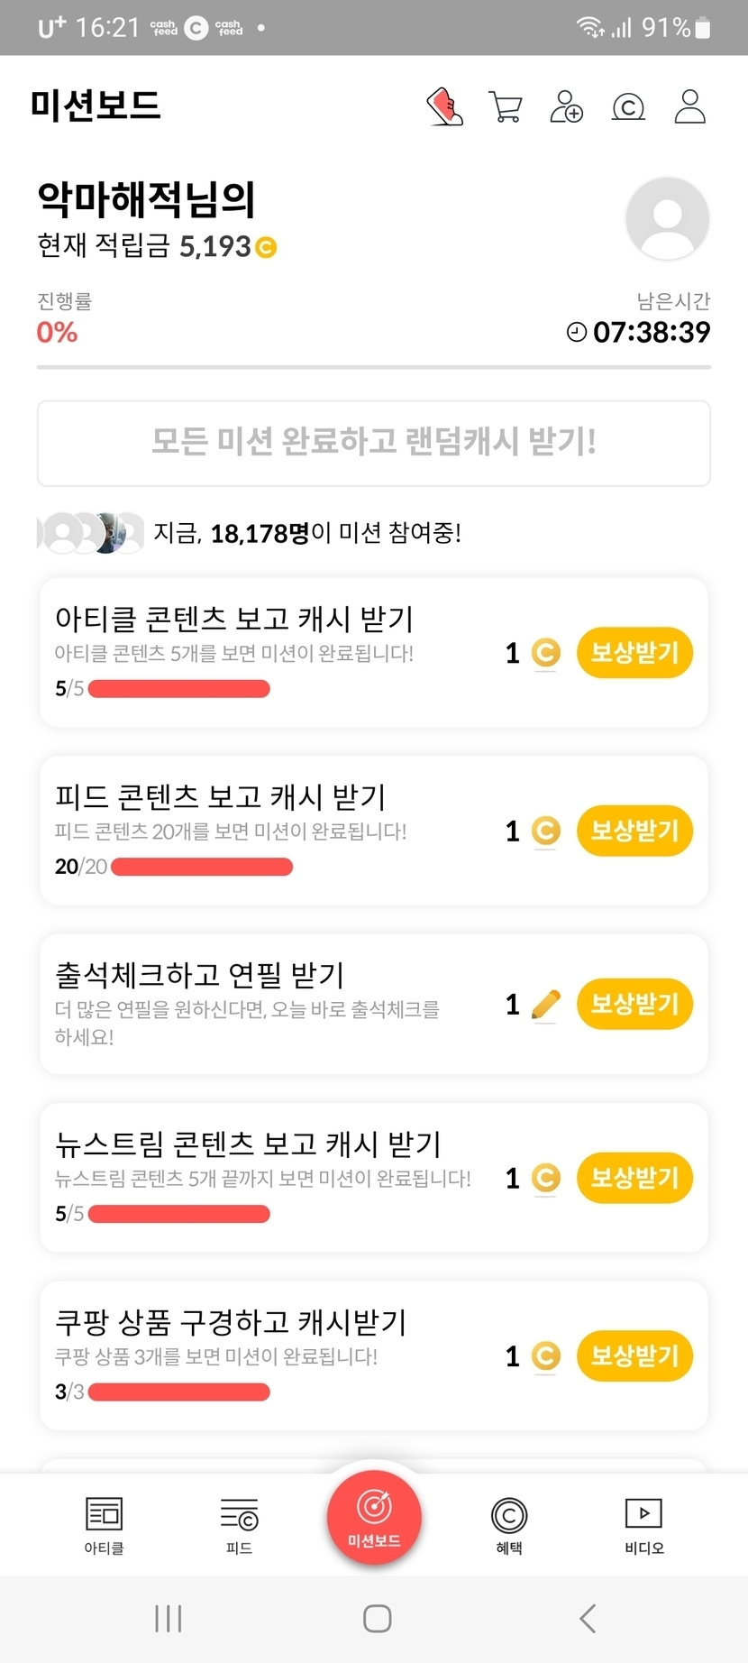The width and height of the screenshot is (748, 1663).
Task: Switch to the 피드 tab
Action: [x=239, y=1524]
